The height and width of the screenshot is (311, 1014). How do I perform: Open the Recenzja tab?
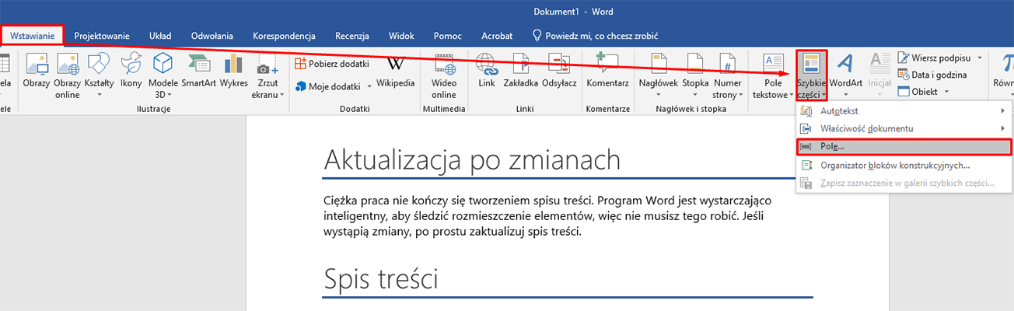pos(351,36)
